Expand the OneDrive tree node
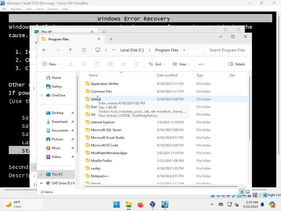Viewport: 281px width, 211px height. click(41, 95)
